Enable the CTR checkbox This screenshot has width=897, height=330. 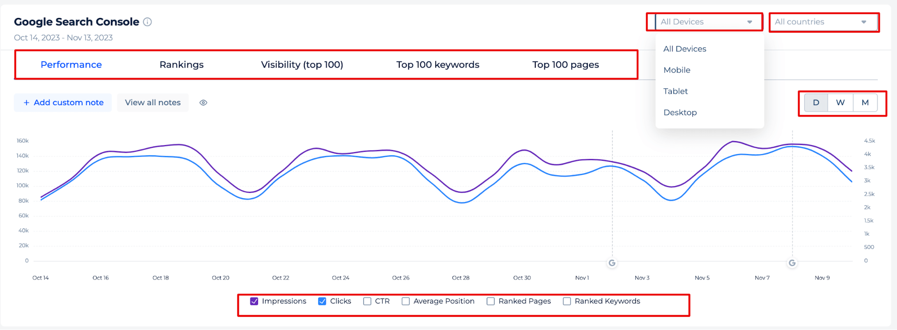367,301
